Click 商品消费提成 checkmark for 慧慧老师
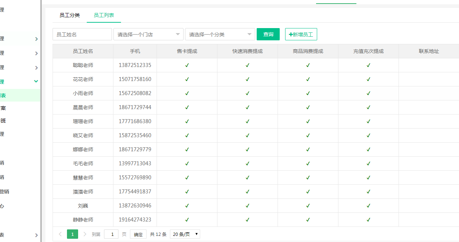Viewport: 459px width, 242px height. [x=308, y=178]
